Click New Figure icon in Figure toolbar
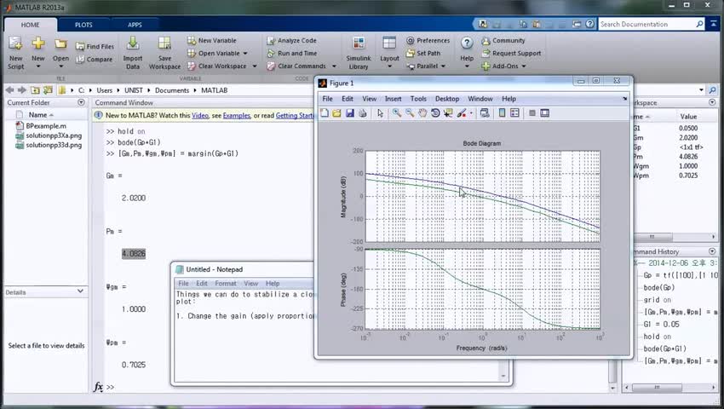The image size is (724, 409). (x=325, y=113)
